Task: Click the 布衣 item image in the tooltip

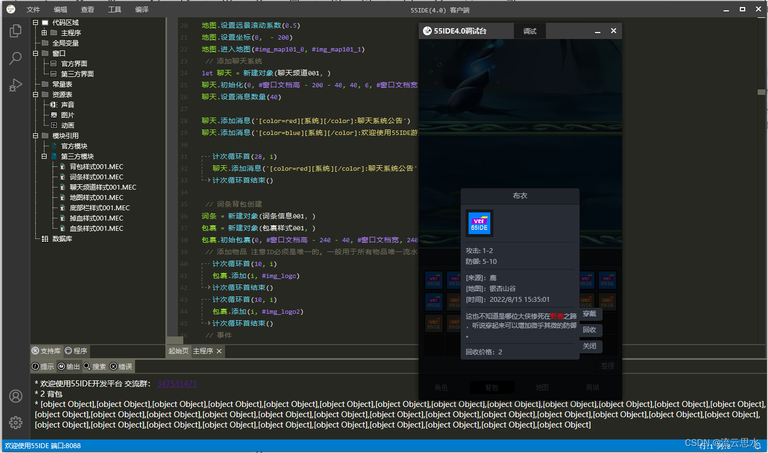Action: [479, 223]
